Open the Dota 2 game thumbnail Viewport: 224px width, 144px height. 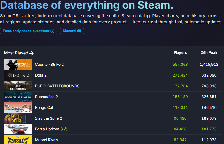(18, 75)
